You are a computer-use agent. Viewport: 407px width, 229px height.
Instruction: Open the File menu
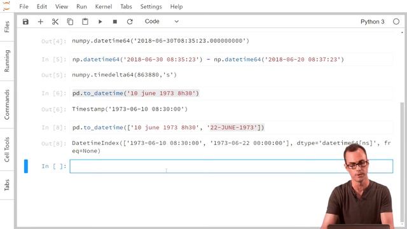[24, 6]
